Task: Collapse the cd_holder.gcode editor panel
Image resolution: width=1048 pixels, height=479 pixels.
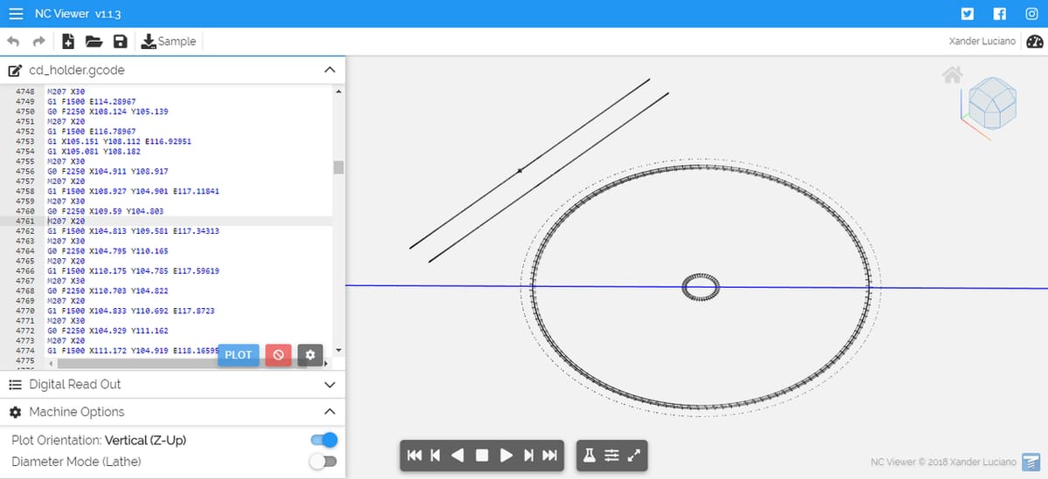Action: click(329, 70)
